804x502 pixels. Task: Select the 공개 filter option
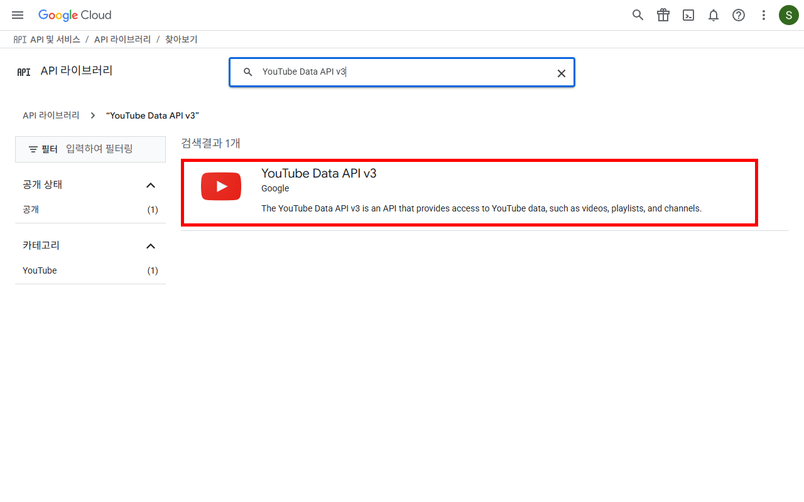point(31,210)
